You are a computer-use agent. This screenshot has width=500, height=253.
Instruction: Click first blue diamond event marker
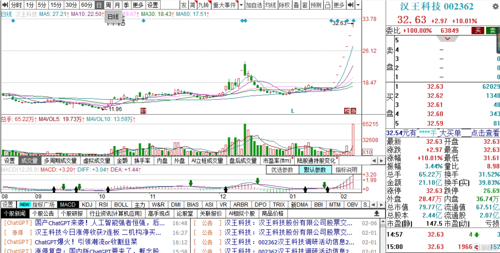tap(13, 21)
